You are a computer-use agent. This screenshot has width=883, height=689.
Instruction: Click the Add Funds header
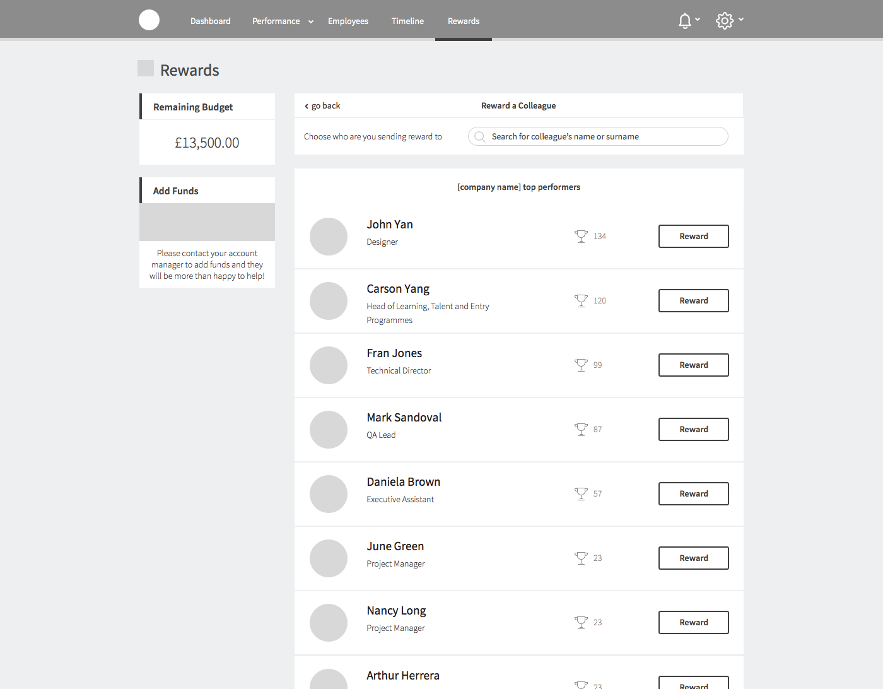175,191
